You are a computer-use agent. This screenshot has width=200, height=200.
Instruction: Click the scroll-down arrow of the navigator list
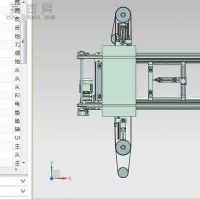(x=24, y=162)
